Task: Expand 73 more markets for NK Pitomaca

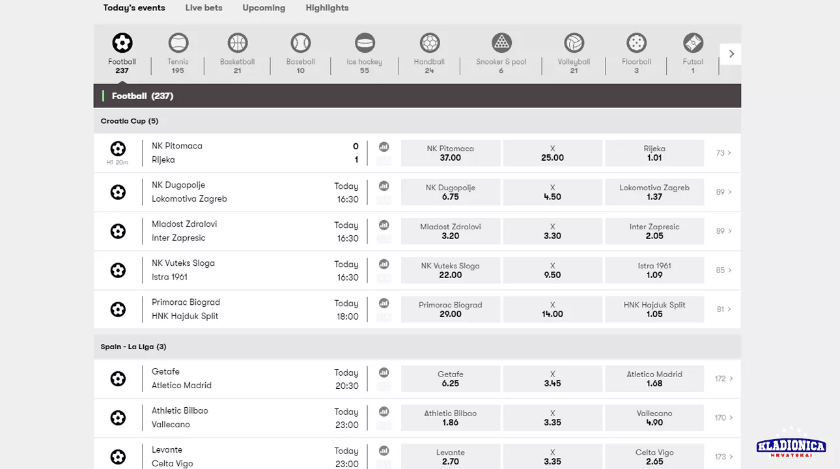Action: (x=723, y=153)
